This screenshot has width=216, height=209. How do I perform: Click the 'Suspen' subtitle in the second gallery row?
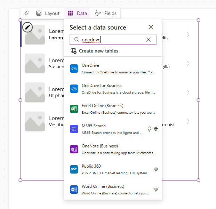click(x=56, y=67)
